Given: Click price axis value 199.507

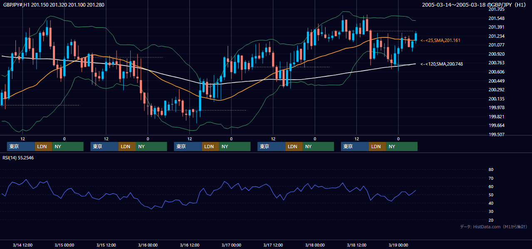Looking at the screenshot, I should click(496, 134).
